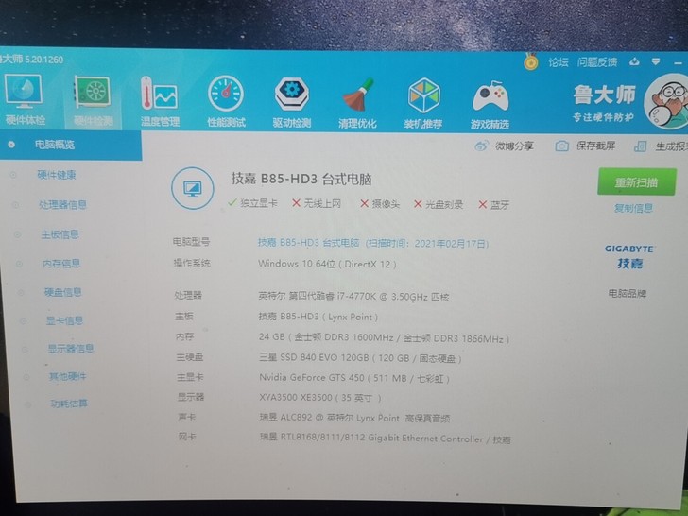Image resolution: width=688 pixels, height=516 pixels.
Task: Click the 光盘刻录 status indicator
Action: coord(439,204)
